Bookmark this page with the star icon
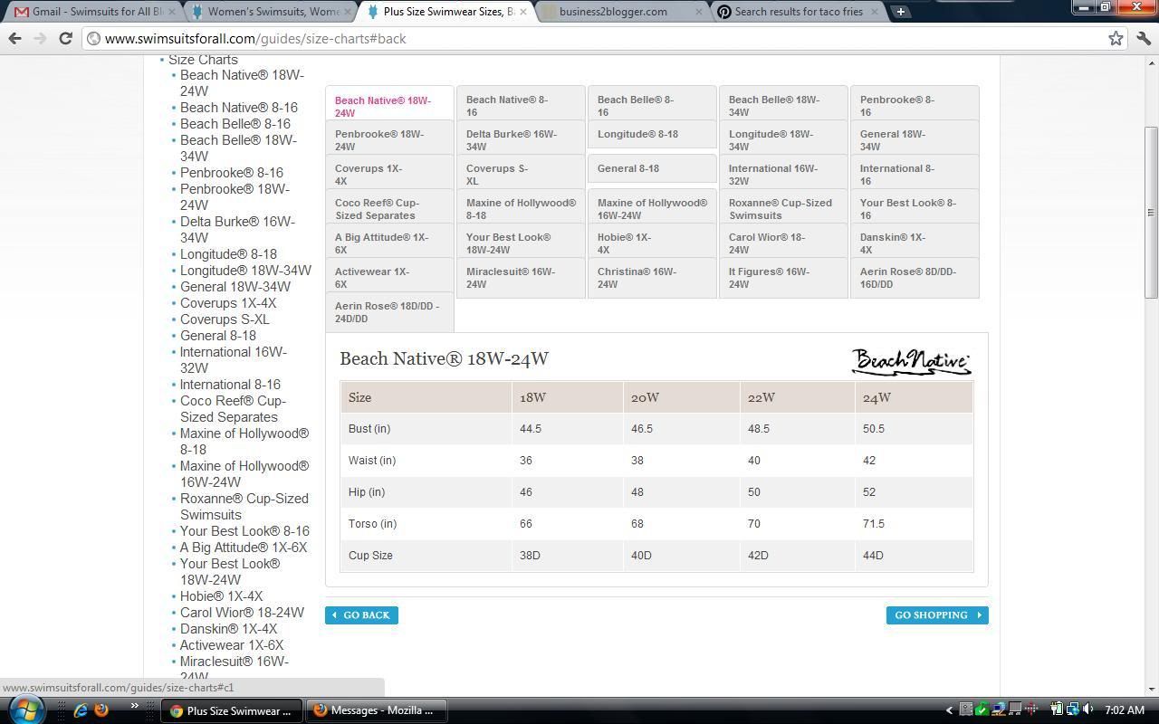Screen dimensions: 1159x724 click(x=1116, y=38)
